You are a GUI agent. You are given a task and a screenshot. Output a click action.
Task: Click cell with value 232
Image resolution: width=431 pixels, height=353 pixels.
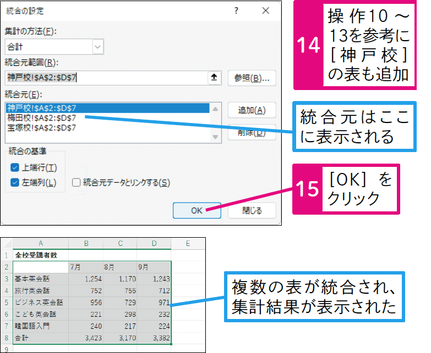tap(154, 315)
